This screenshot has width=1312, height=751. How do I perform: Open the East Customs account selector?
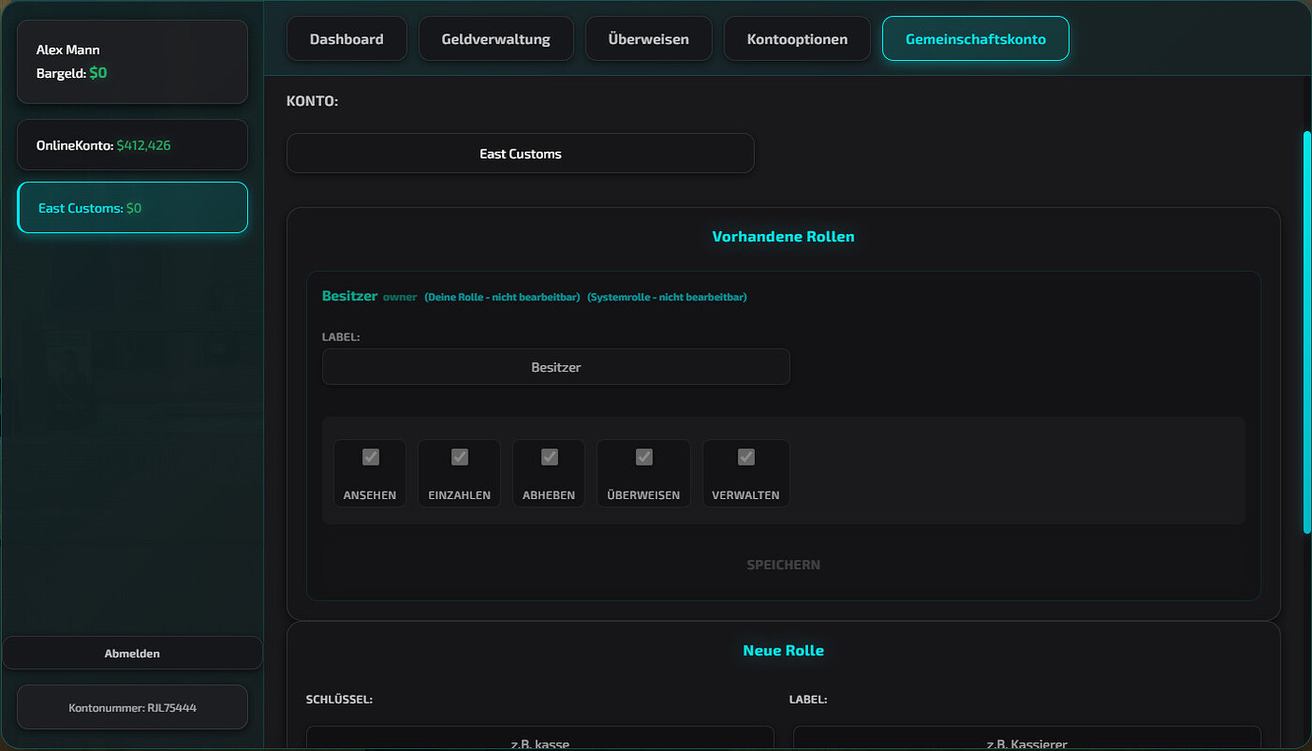pos(520,153)
